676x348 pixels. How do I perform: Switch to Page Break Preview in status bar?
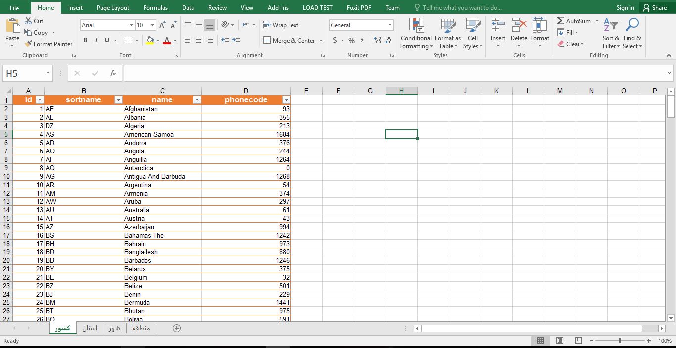(578, 341)
